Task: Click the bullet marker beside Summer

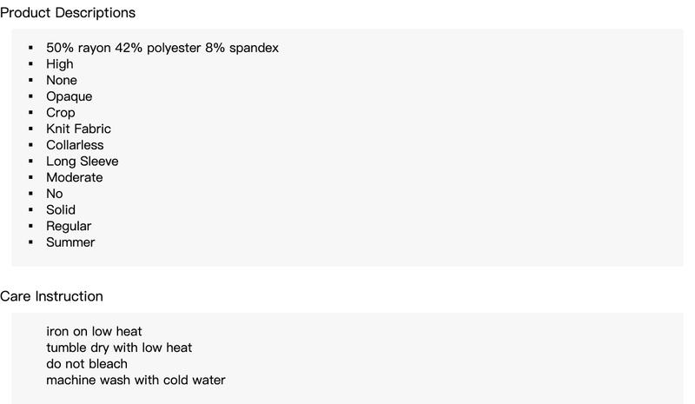Action: pyautogui.click(x=30, y=242)
